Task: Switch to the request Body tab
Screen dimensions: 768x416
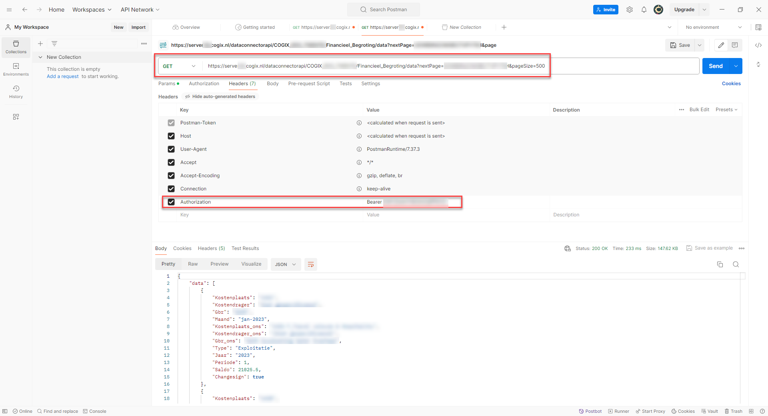Action: (x=273, y=84)
